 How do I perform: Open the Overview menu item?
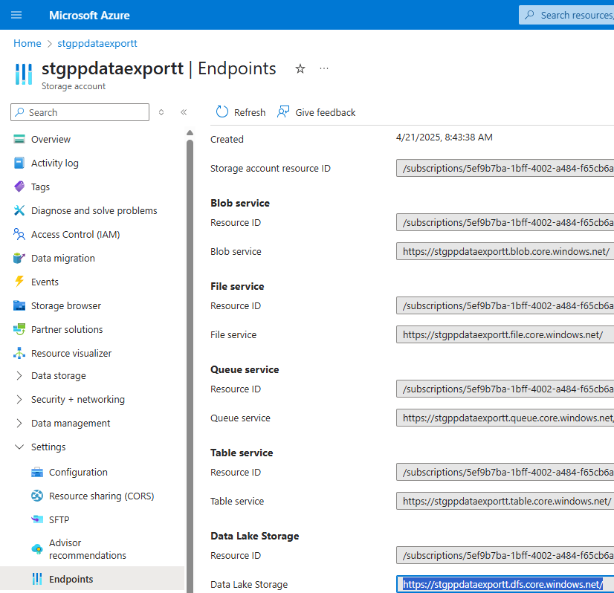point(51,139)
